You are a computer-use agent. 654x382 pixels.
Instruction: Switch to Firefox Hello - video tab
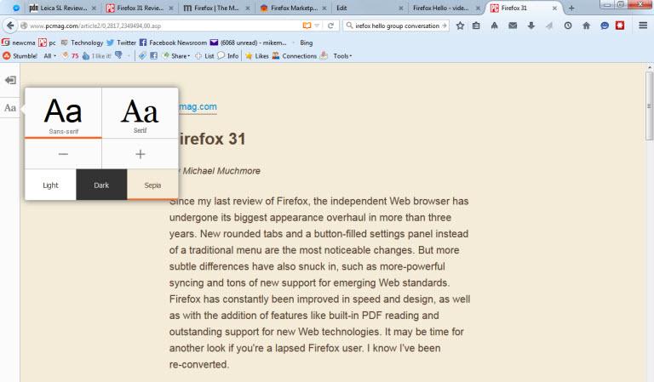(x=445, y=8)
